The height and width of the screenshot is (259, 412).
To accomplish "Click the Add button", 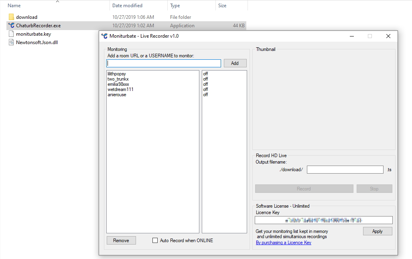I will pyautogui.click(x=235, y=63).
